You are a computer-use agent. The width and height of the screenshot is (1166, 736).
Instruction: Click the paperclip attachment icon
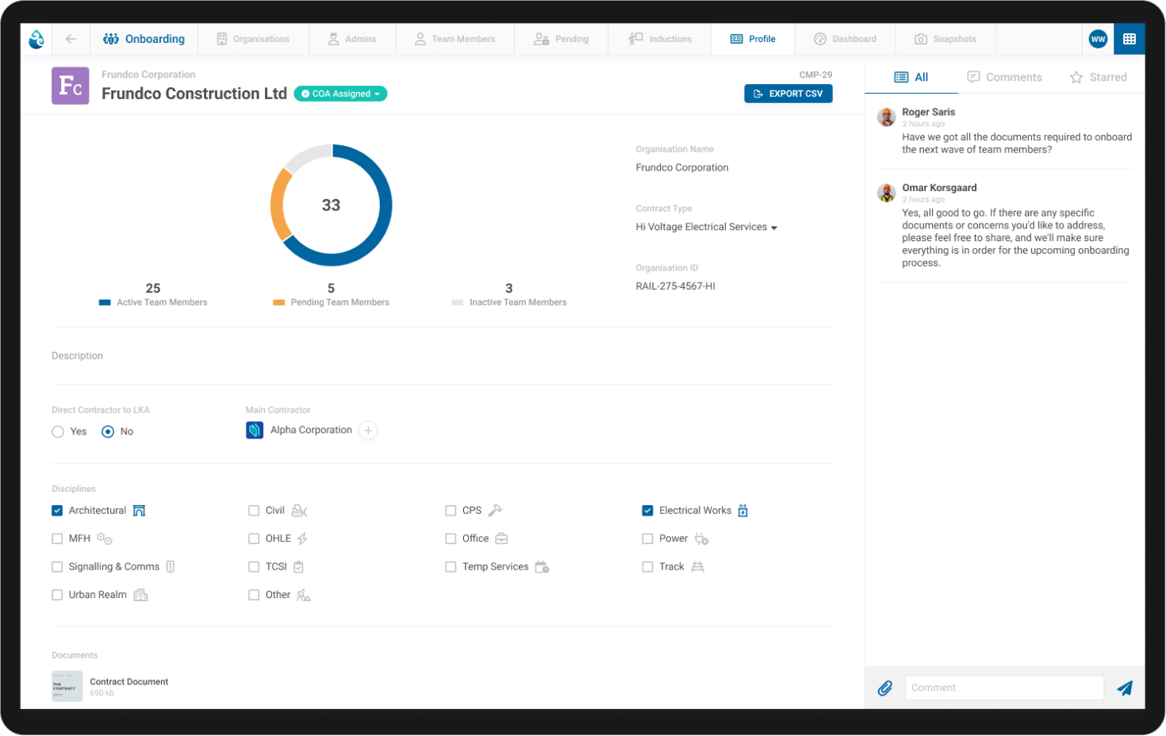point(885,688)
